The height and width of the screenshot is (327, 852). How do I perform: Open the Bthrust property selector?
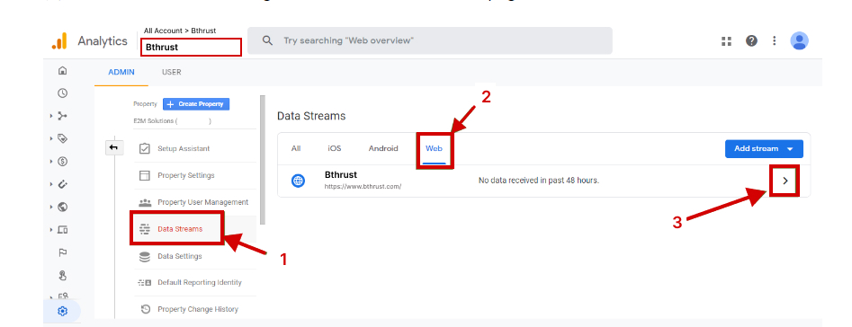191,48
